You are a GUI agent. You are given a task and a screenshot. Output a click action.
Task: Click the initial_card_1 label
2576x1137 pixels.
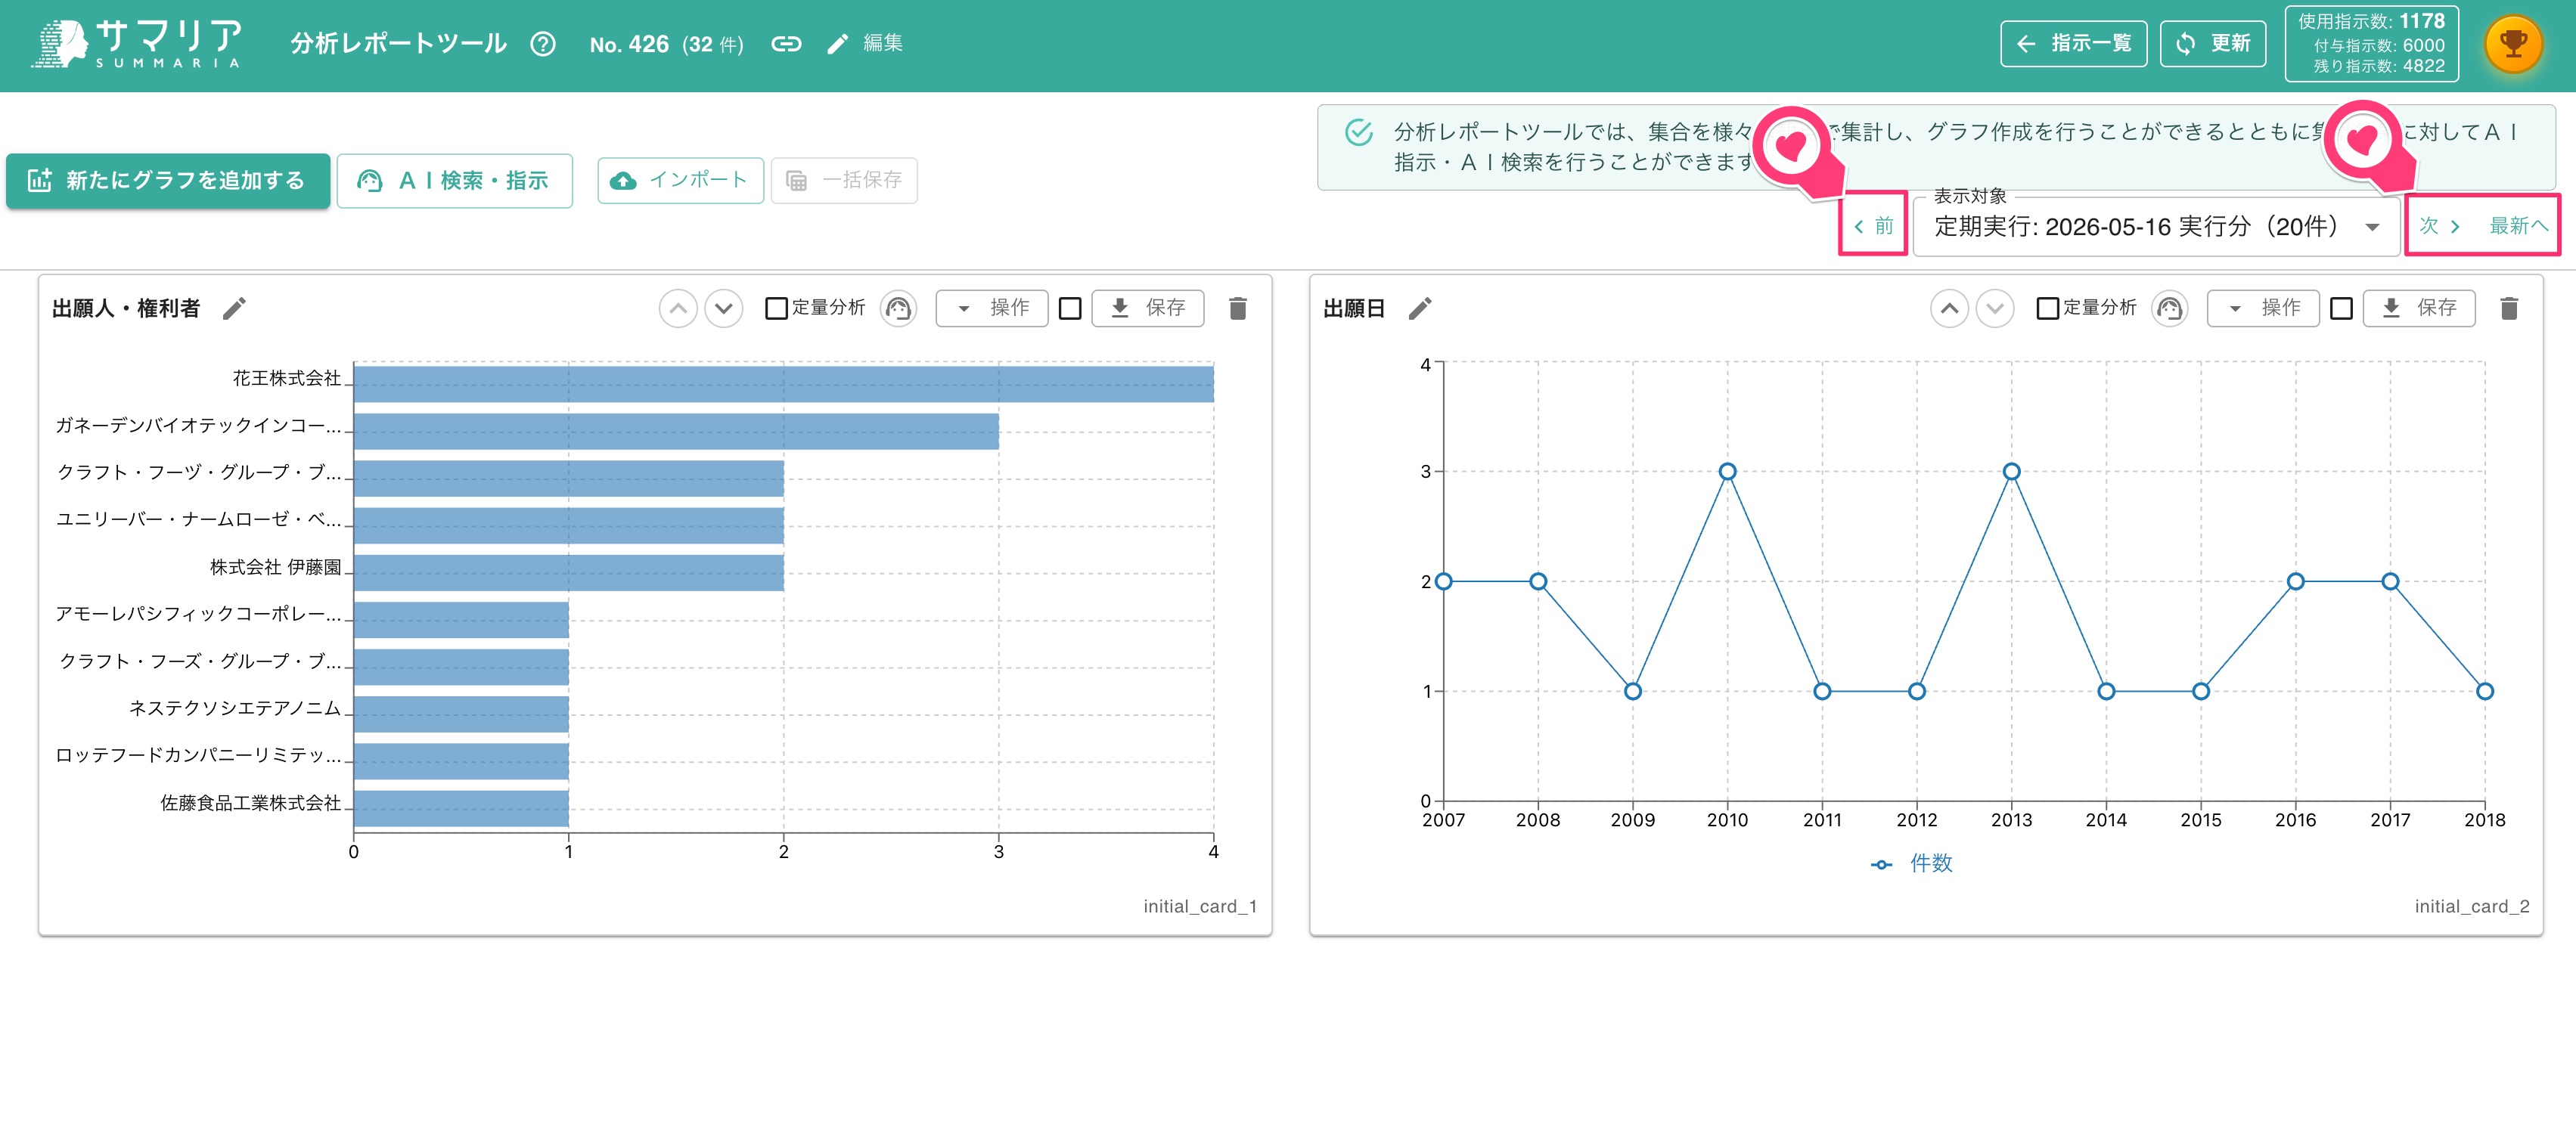click(1200, 906)
